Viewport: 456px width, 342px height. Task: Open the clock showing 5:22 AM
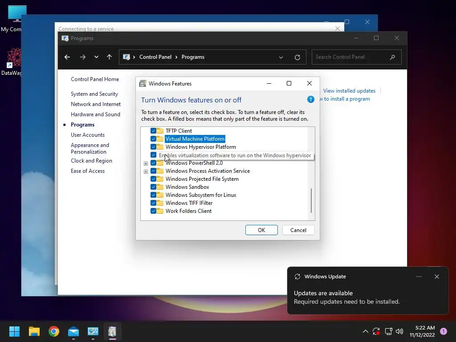coord(422,331)
